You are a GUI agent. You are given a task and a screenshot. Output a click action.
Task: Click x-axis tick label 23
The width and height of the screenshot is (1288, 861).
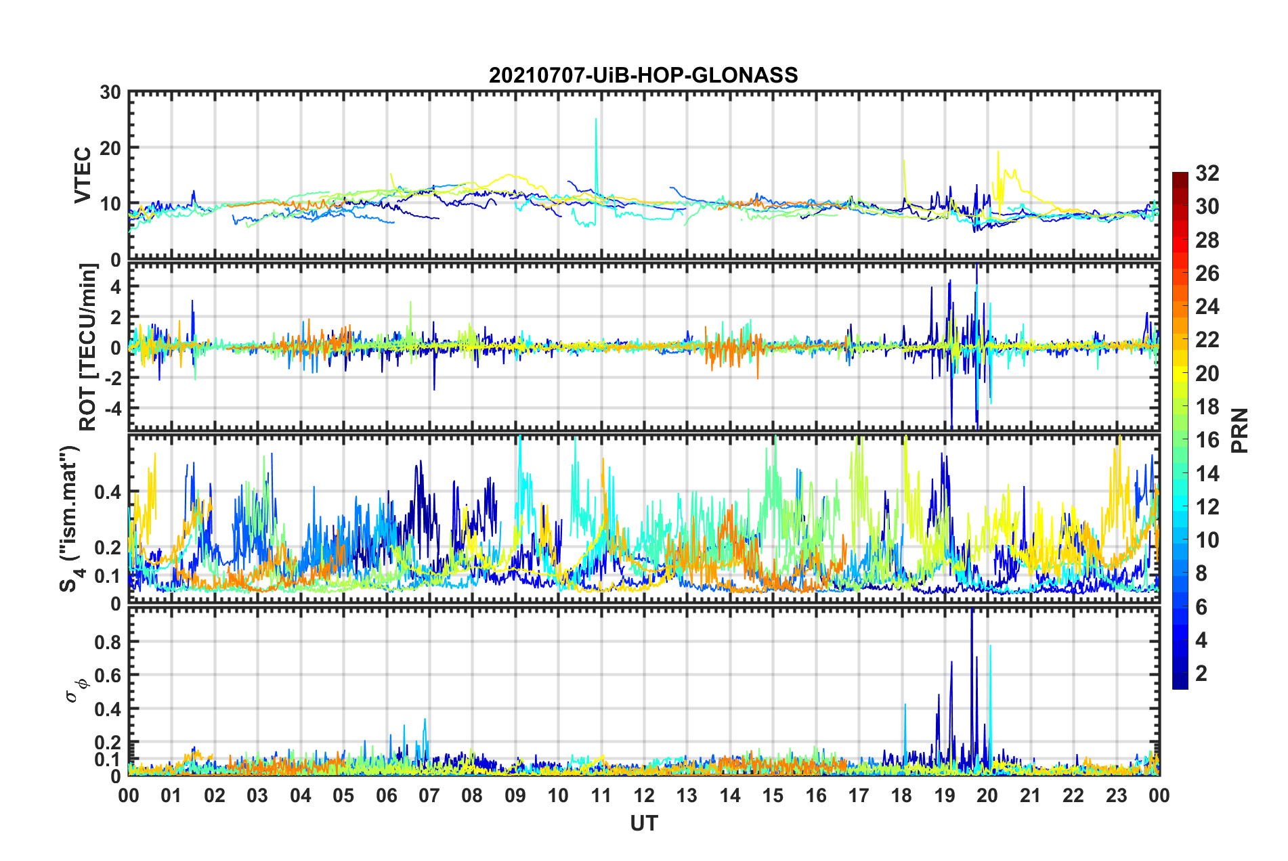[x=1117, y=796]
